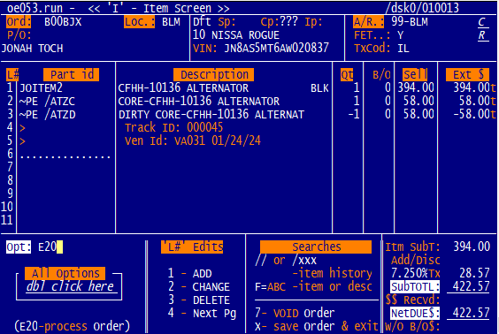Screen dimensions: 499x334
Task: Click the empty dotted line 6 entry field
Action: (x=65, y=155)
